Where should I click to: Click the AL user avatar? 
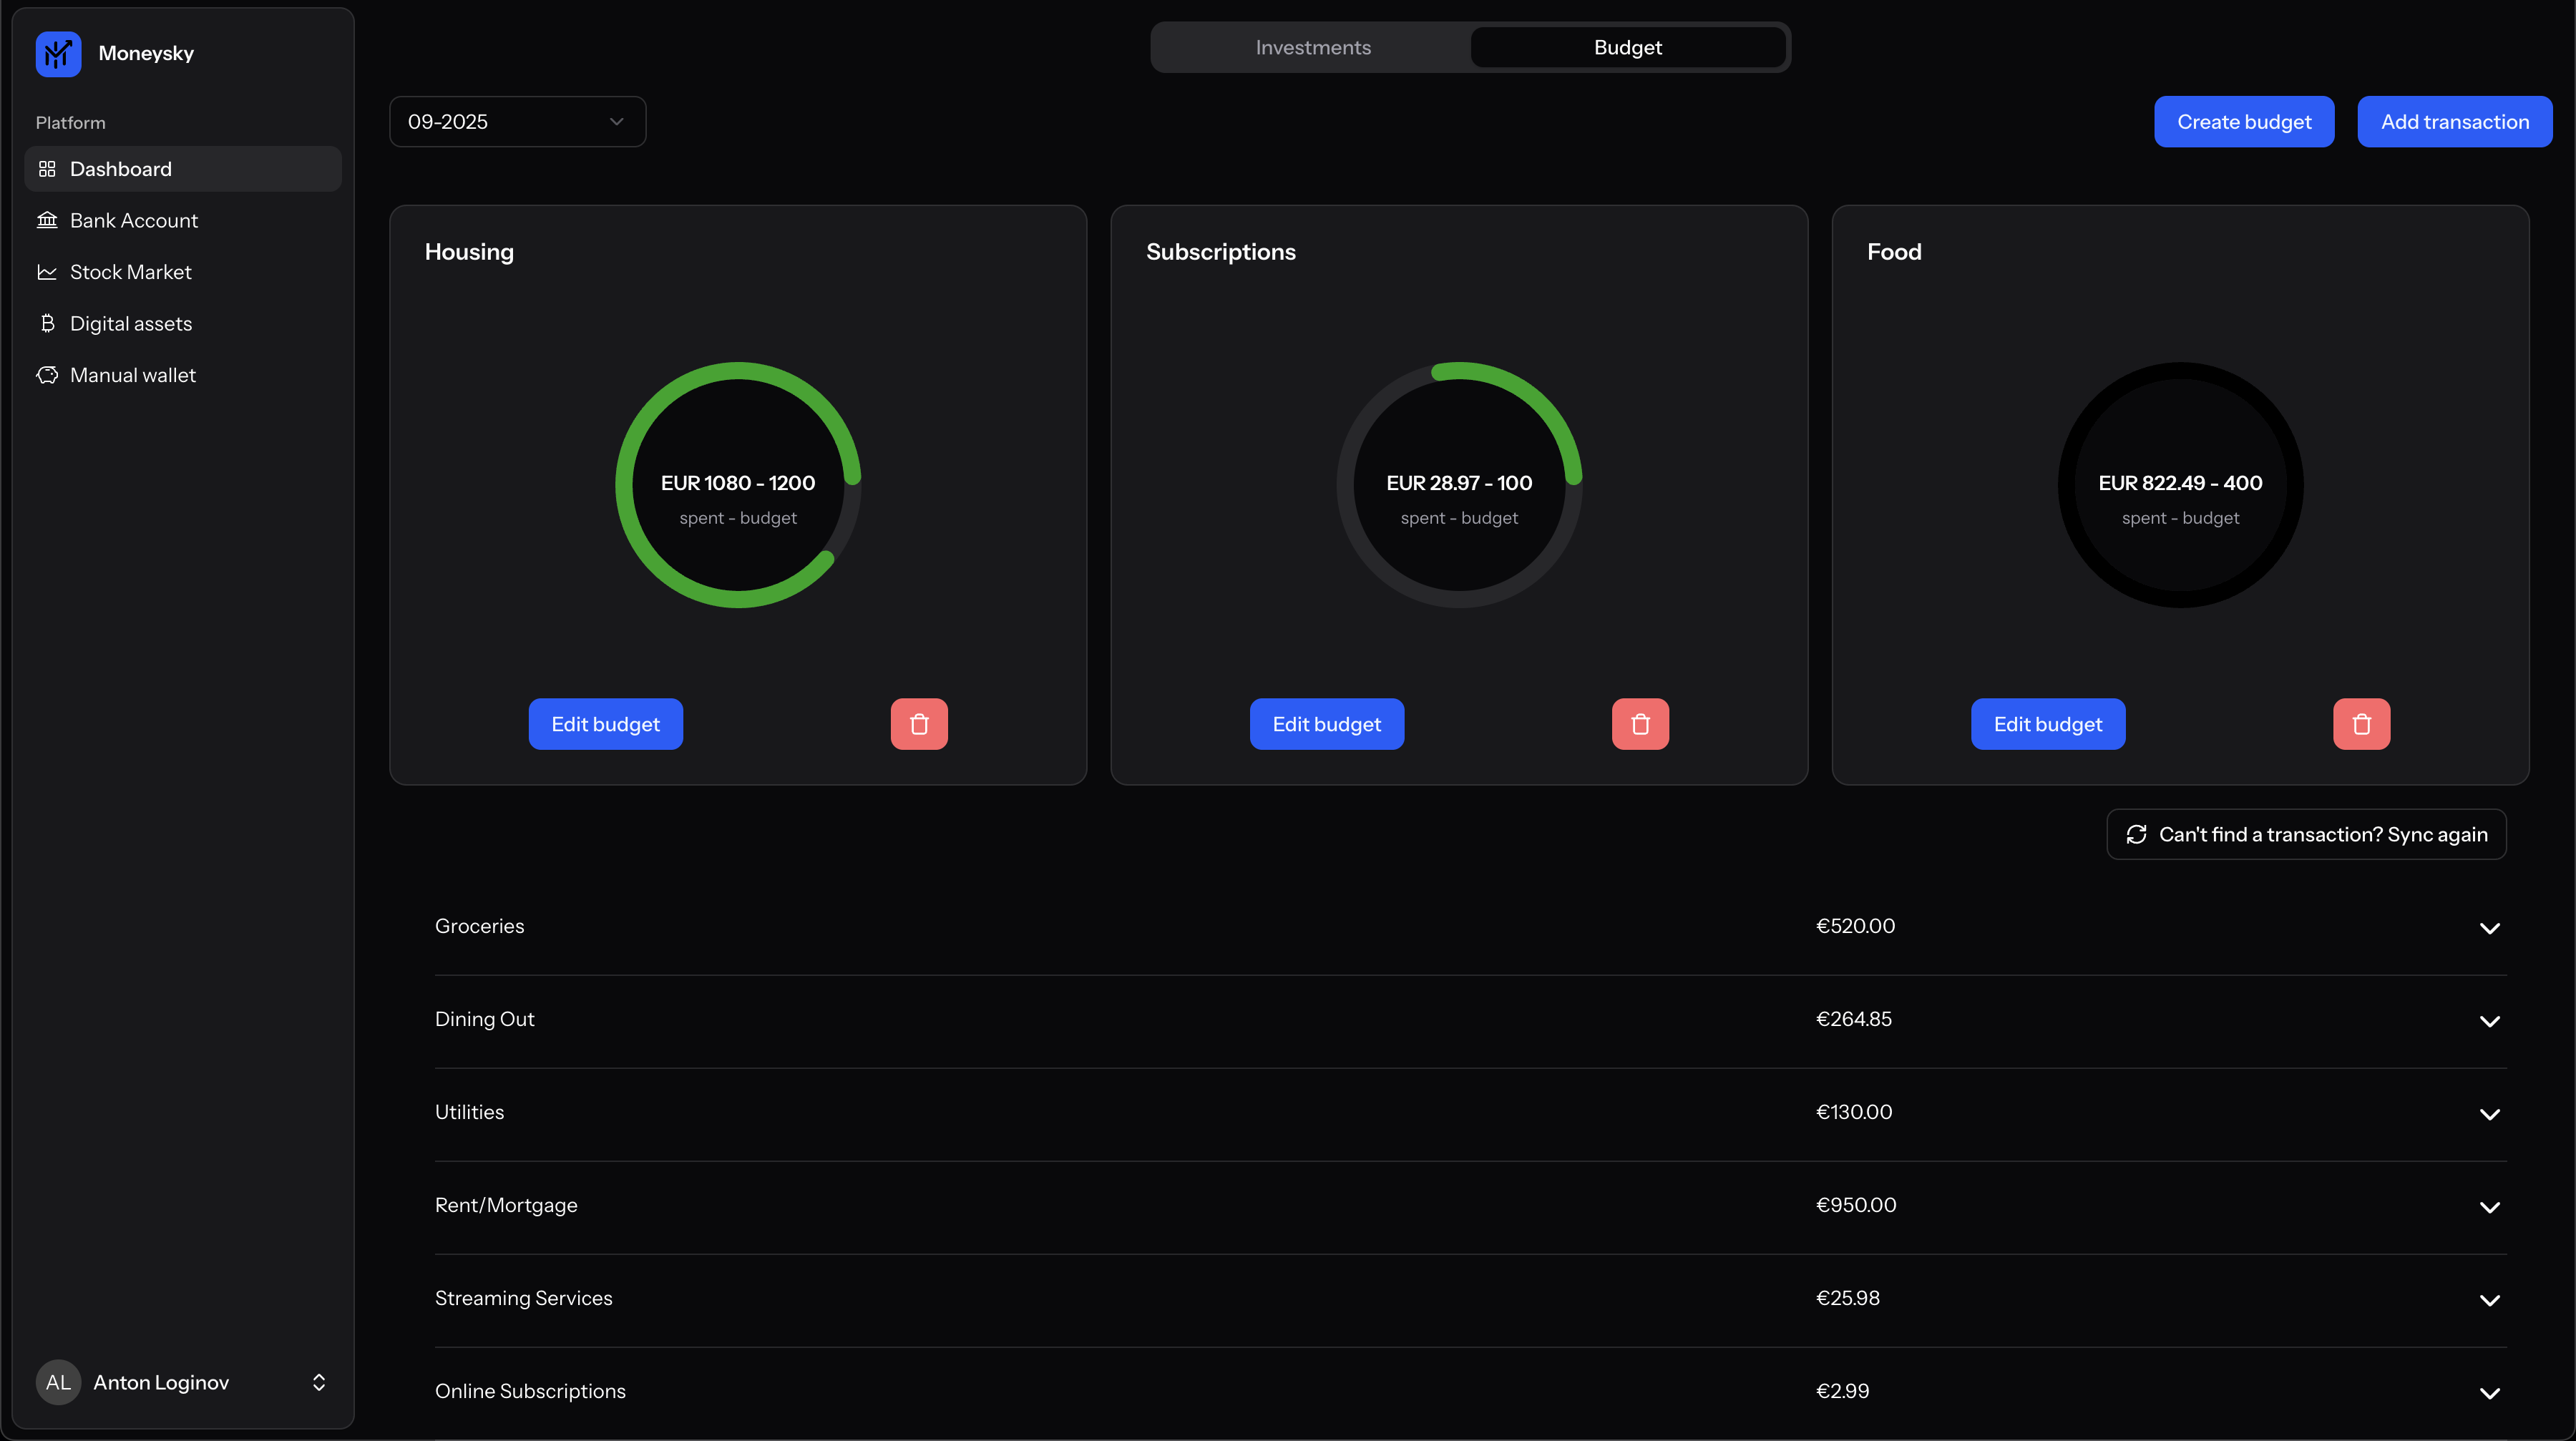tap(58, 1382)
